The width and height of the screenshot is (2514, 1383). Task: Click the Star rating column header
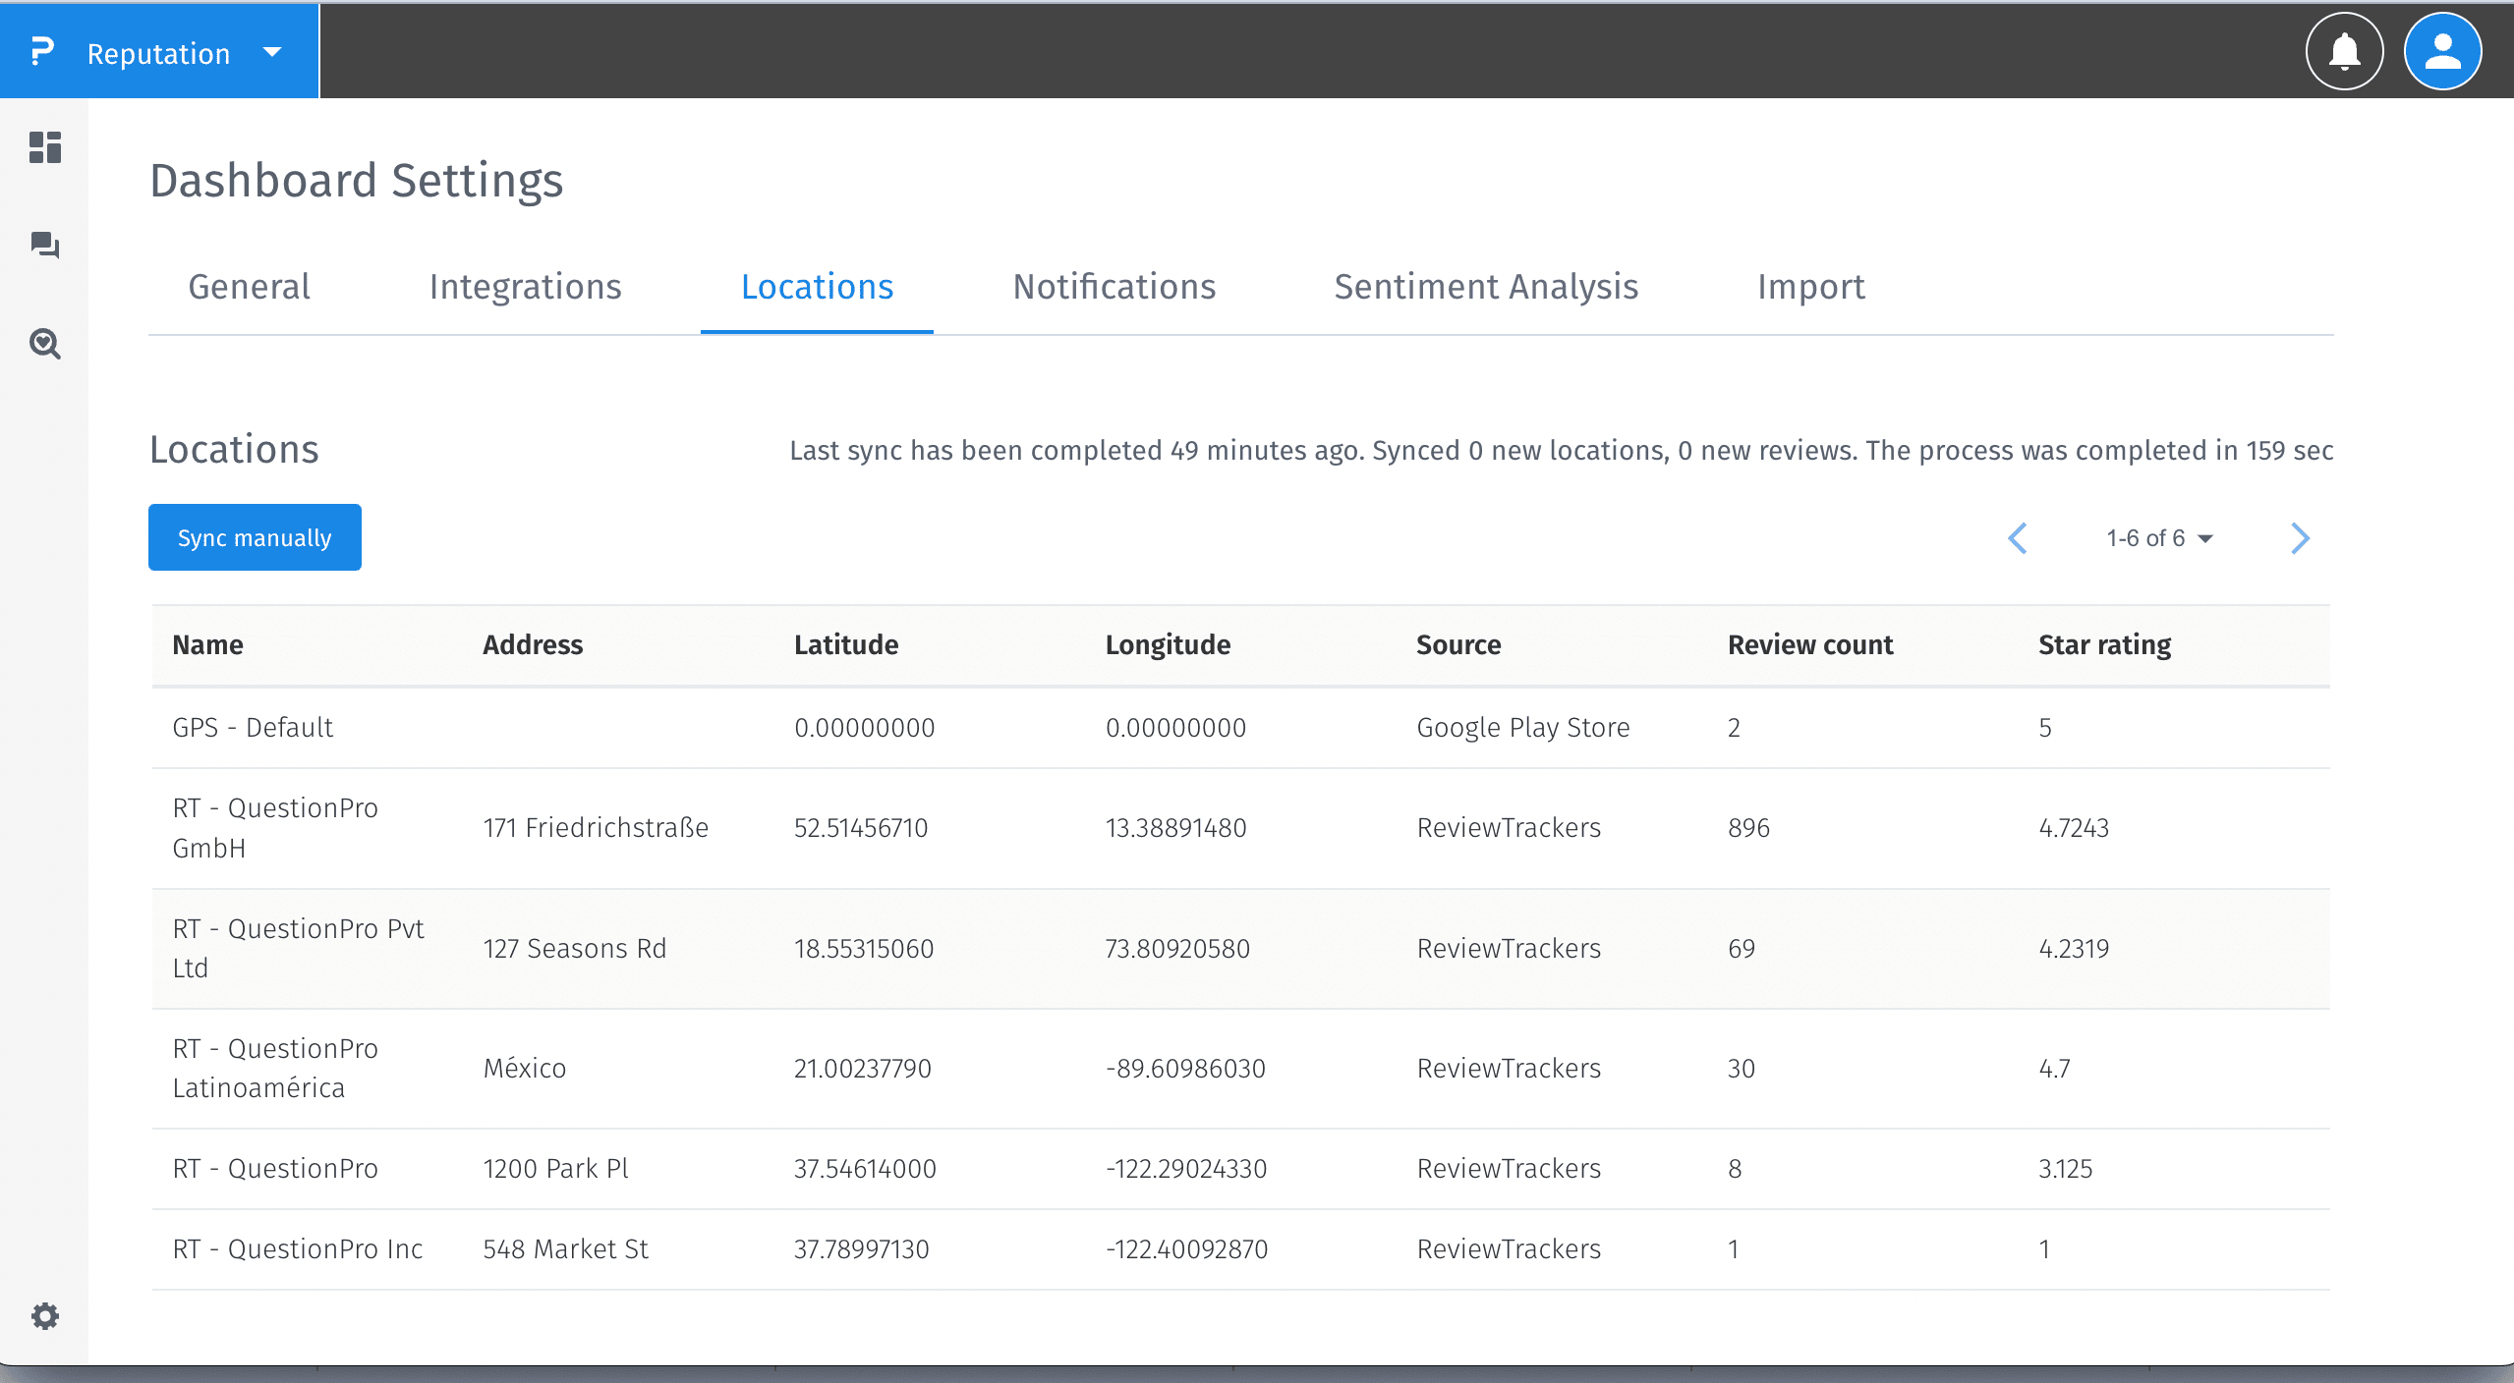point(2104,644)
